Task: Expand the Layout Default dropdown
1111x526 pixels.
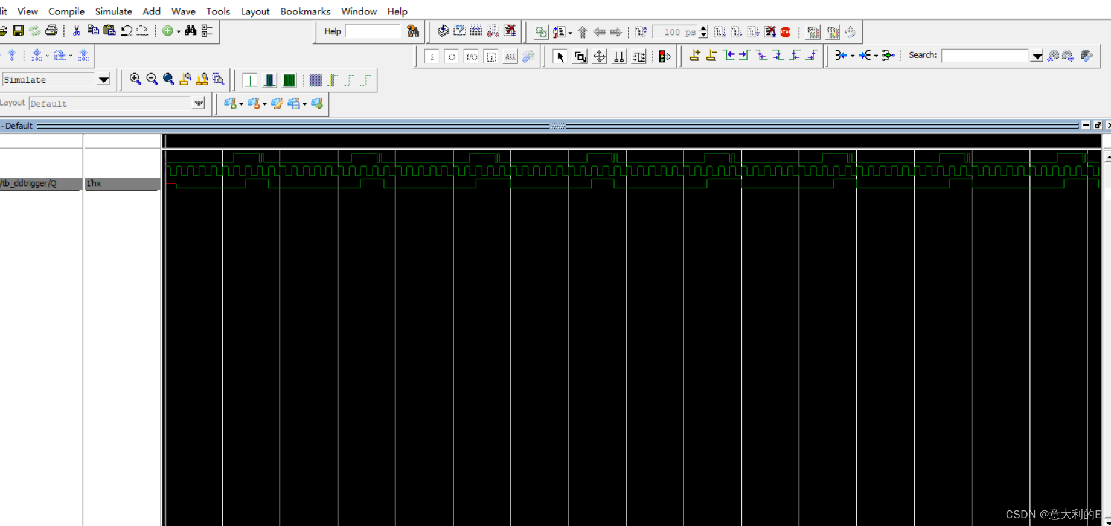Action: (x=199, y=103)
